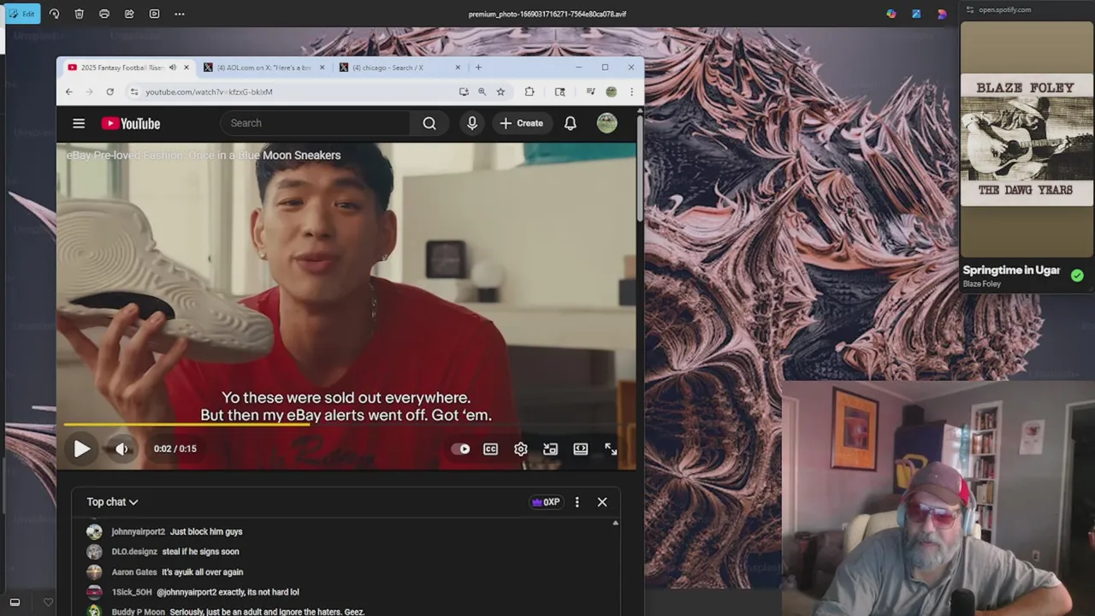Start slideshow icon in Photos toolbar

click(x=154, y=14)
